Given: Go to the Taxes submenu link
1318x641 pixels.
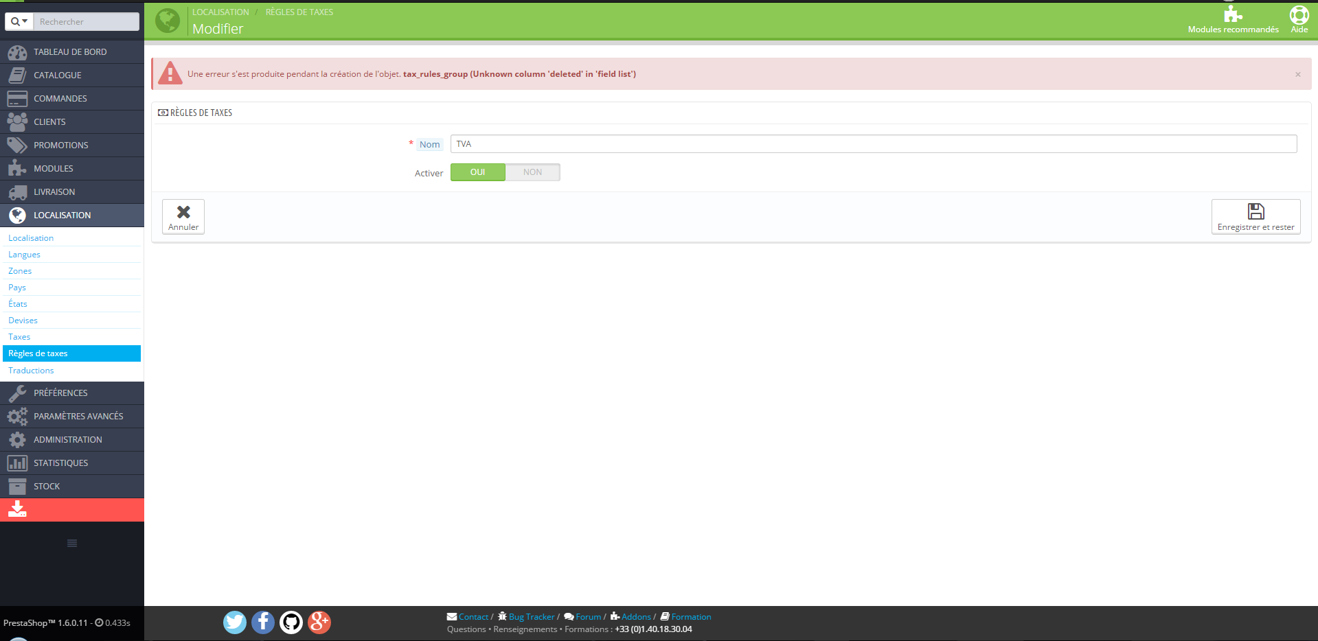Looking at the screenshot, I should [x=19, y=337].
